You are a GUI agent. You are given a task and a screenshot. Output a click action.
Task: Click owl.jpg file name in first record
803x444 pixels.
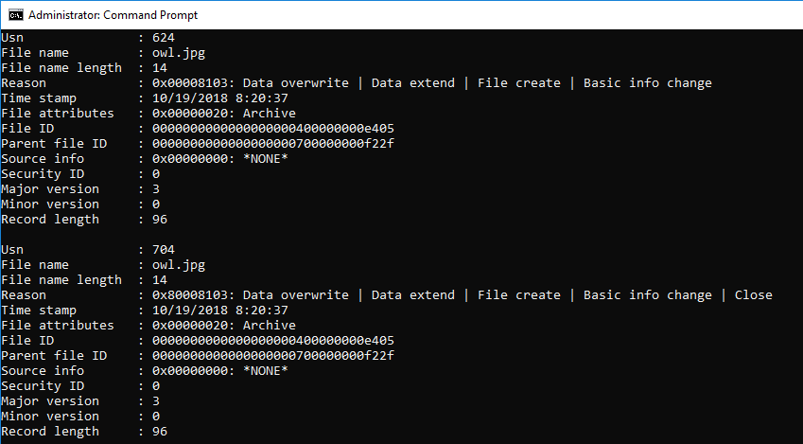coord(179,53)
